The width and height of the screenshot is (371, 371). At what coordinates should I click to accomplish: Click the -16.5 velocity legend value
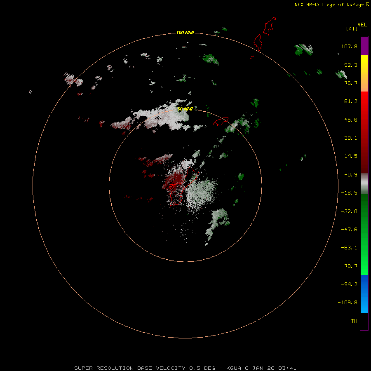click(349, 193)
